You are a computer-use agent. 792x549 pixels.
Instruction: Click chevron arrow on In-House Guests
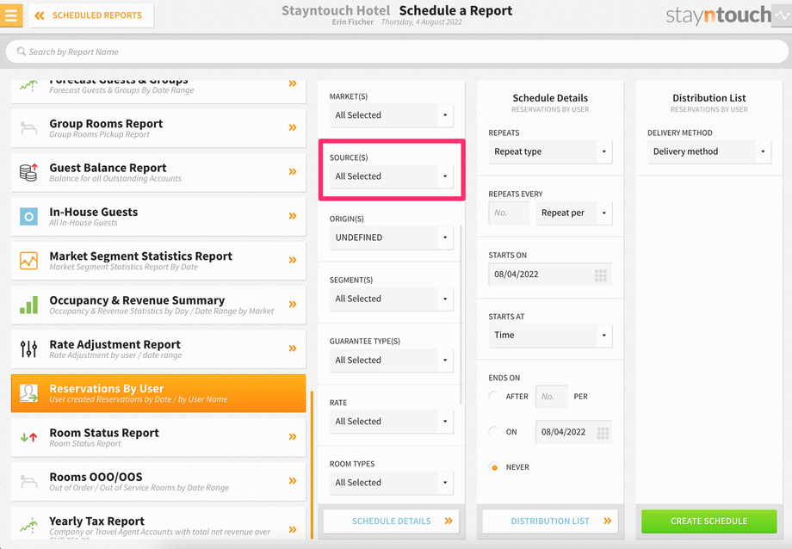(293, 216)
